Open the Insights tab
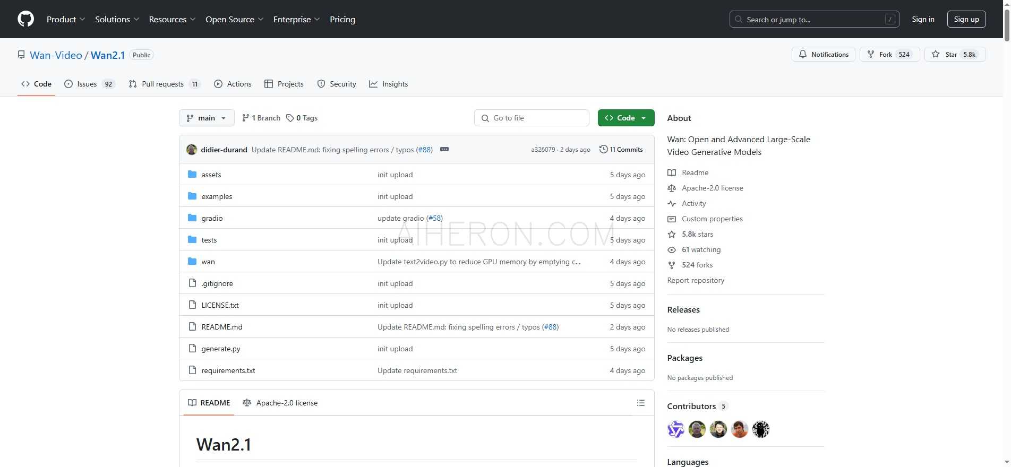The image size is (1011, 467). (x=389, y=84)
